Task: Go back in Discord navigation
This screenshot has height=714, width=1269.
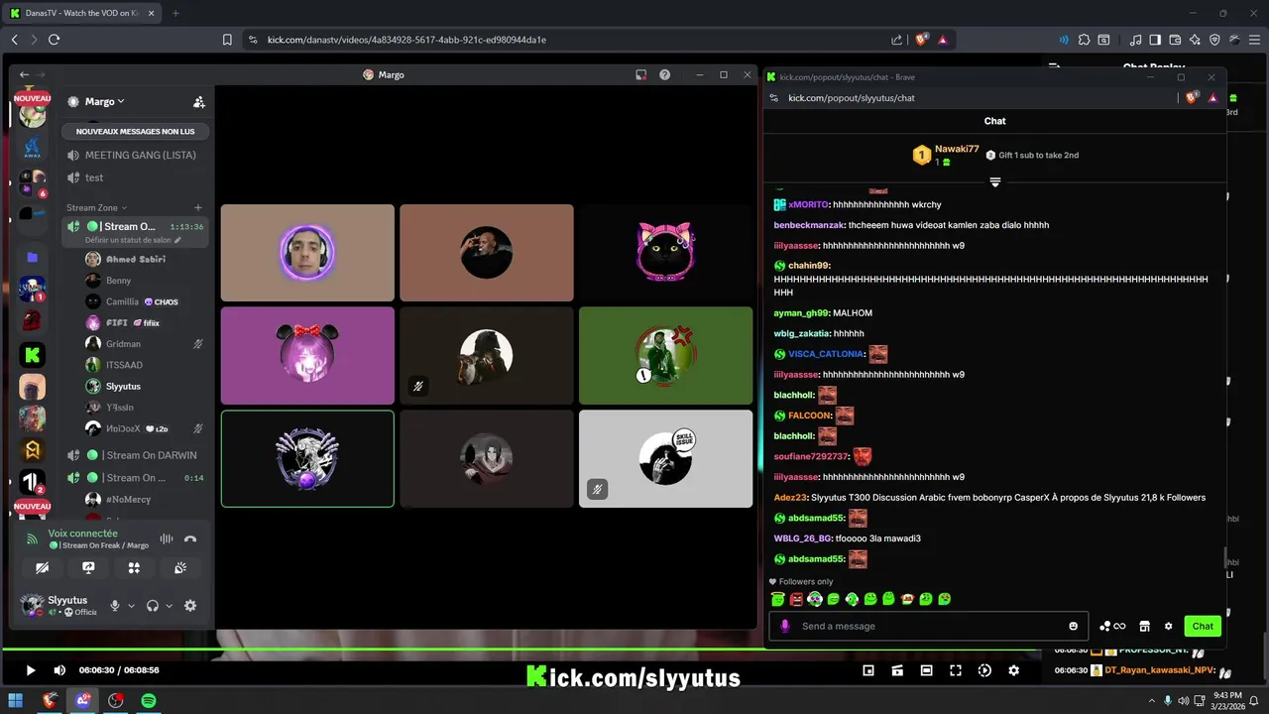Action: [x=24, y=74]
